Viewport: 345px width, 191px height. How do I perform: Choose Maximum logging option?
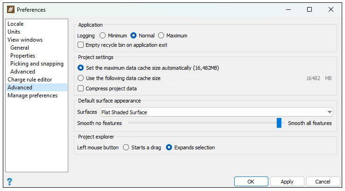pos(161,36)
